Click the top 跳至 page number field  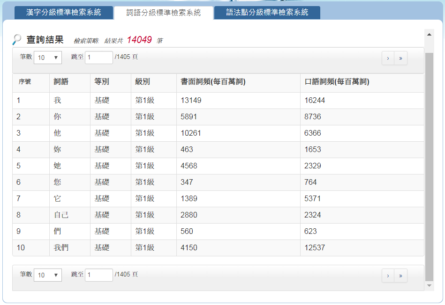98,57
